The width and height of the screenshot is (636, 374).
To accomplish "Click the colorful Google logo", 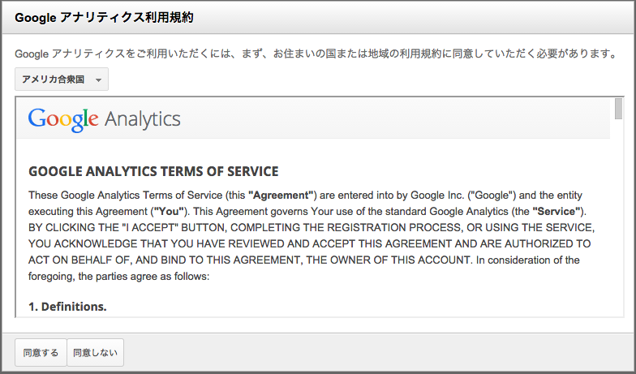I will tap(63, 120).
